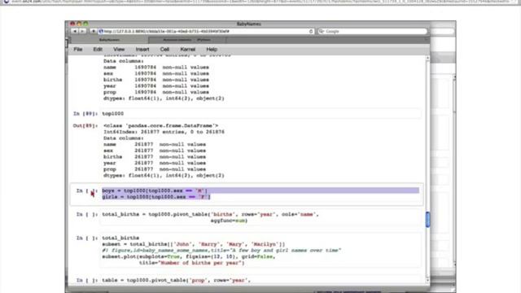Click the input cell containing top1000

click(260, 114)
